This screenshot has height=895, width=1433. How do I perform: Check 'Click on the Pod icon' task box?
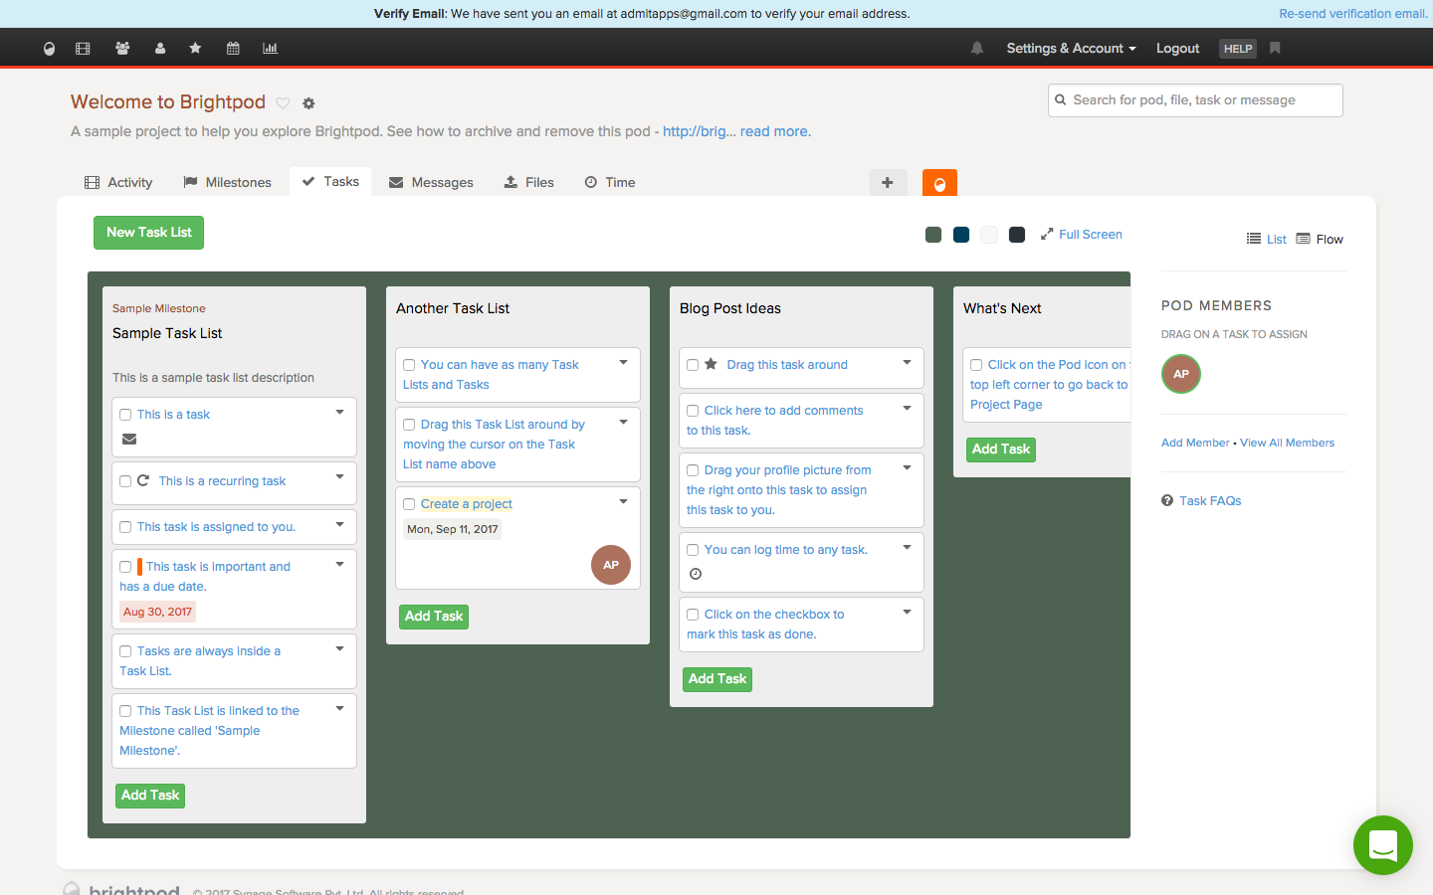pyautogui.click(x=976, y=365)
